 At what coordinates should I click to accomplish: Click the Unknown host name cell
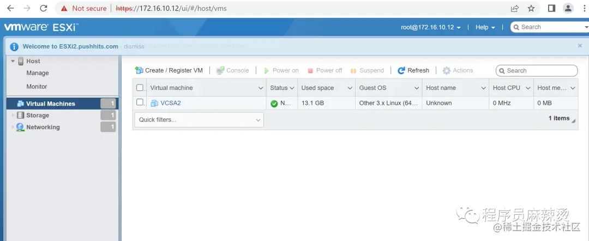click(x=438, y=103)
